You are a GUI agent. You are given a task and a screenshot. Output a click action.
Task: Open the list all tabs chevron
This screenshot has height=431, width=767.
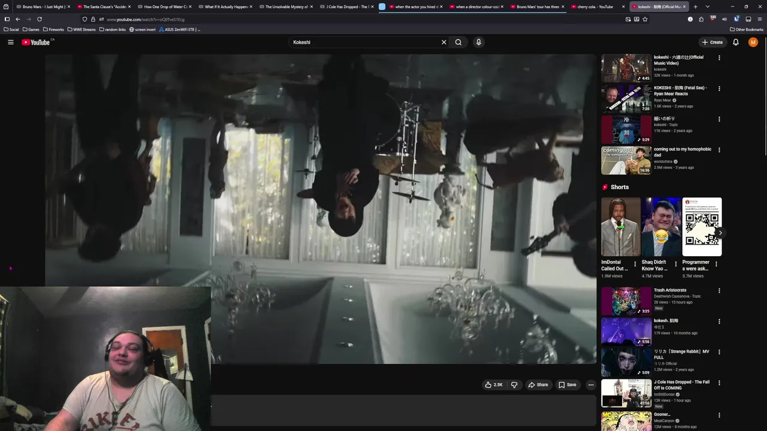tap(708, 7)
